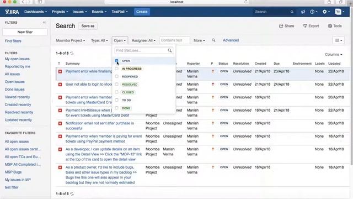Click bug icon of Notification email not sent

(x=60, y=123)
